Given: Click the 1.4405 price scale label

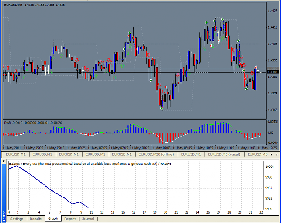Looking at the screenshot, I should (x=272, y=44).
